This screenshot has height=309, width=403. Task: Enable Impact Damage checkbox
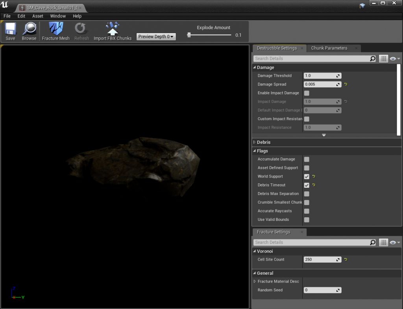pyautogui.click(x=307, y=93)
